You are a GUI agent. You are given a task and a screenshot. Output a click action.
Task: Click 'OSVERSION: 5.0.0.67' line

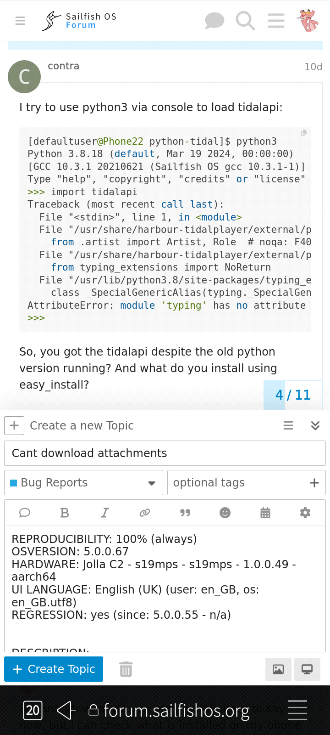pos(70,552)
